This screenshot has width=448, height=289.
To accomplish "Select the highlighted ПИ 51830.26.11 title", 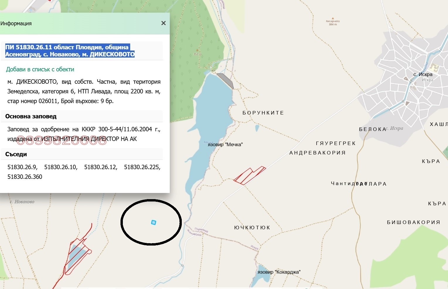I will pyautogui.click(x=70, y=51).
